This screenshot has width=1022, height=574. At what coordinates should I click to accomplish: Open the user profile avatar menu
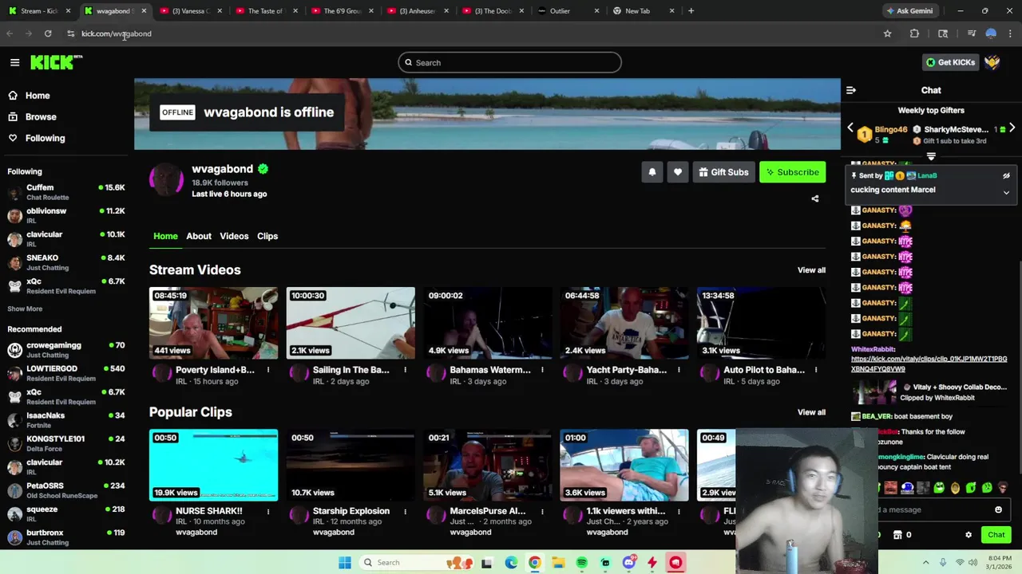pyautogui.click(x=992, y=62)
